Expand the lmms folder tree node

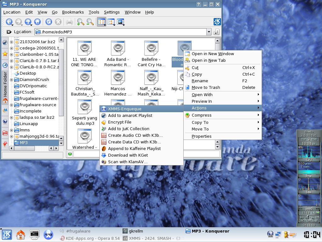coord(12,130)
